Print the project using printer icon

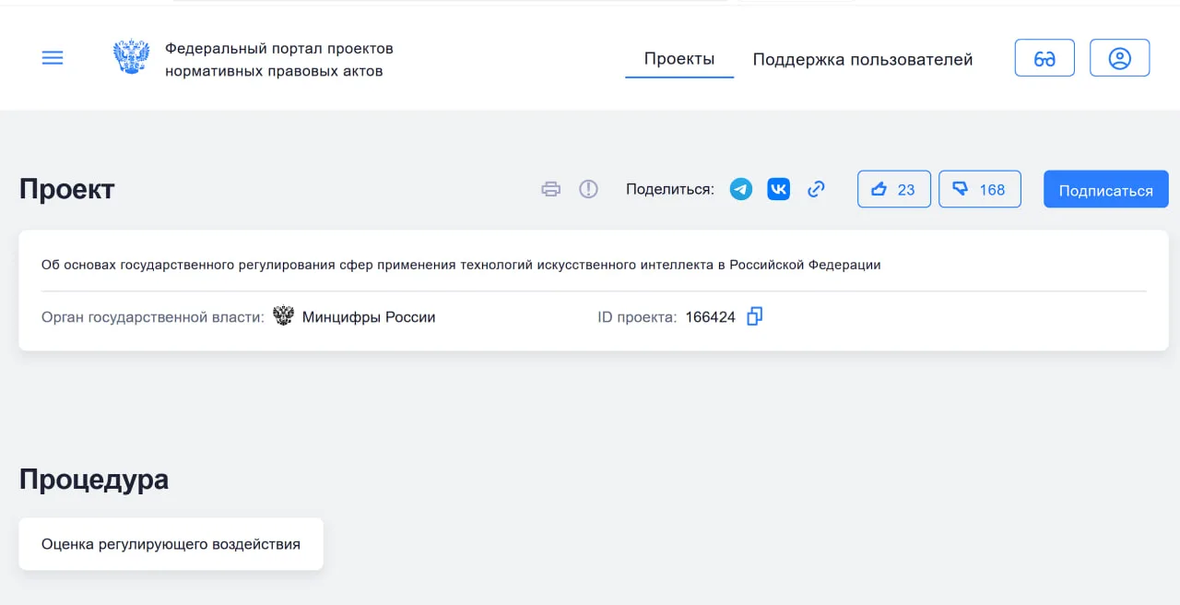(x=551, y=189)
